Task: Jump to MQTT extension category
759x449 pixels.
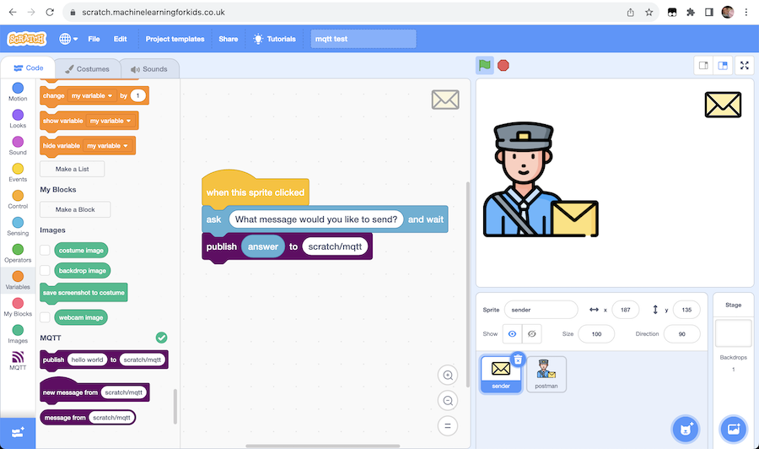Action: pyautogui.click(x=18, y=361)
